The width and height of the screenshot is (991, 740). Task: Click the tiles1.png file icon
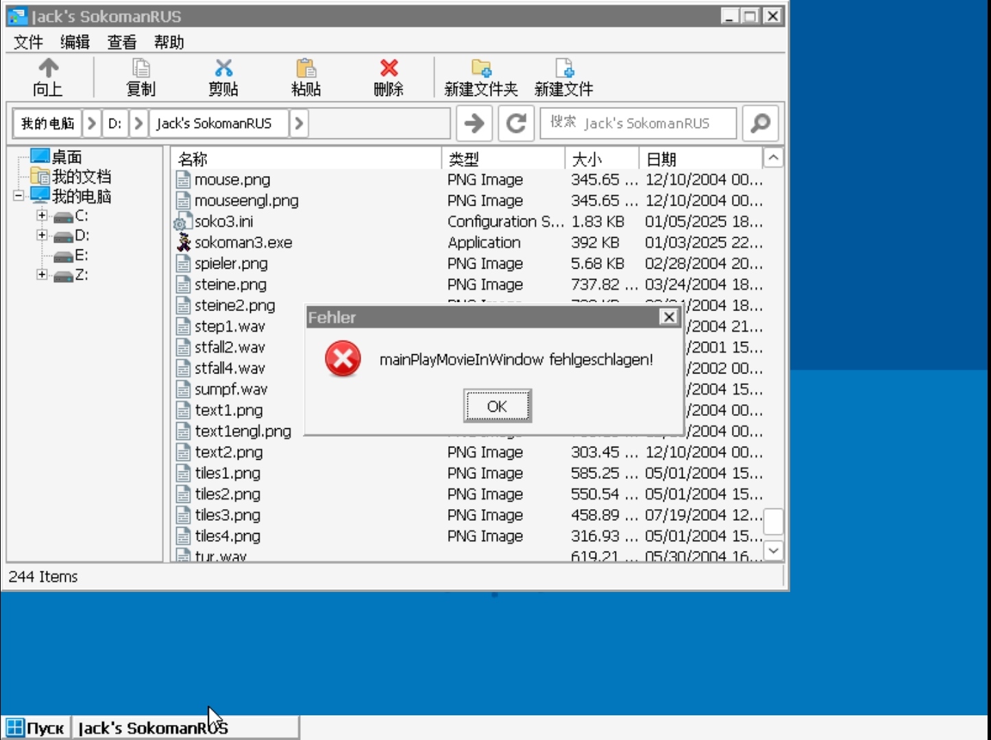click(183, 473)
